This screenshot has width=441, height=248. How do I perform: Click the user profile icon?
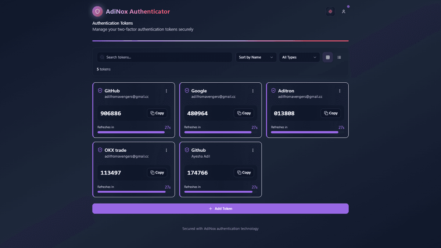344,11
